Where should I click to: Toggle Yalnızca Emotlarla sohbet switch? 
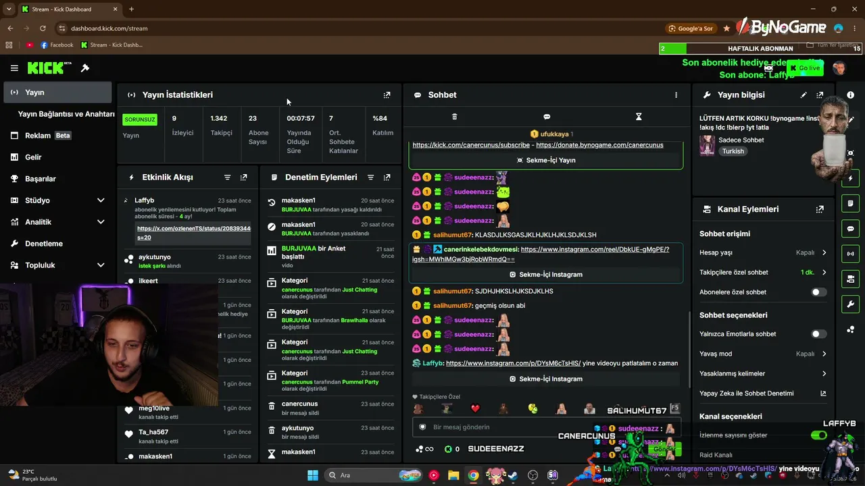click(x=818, y=334)
